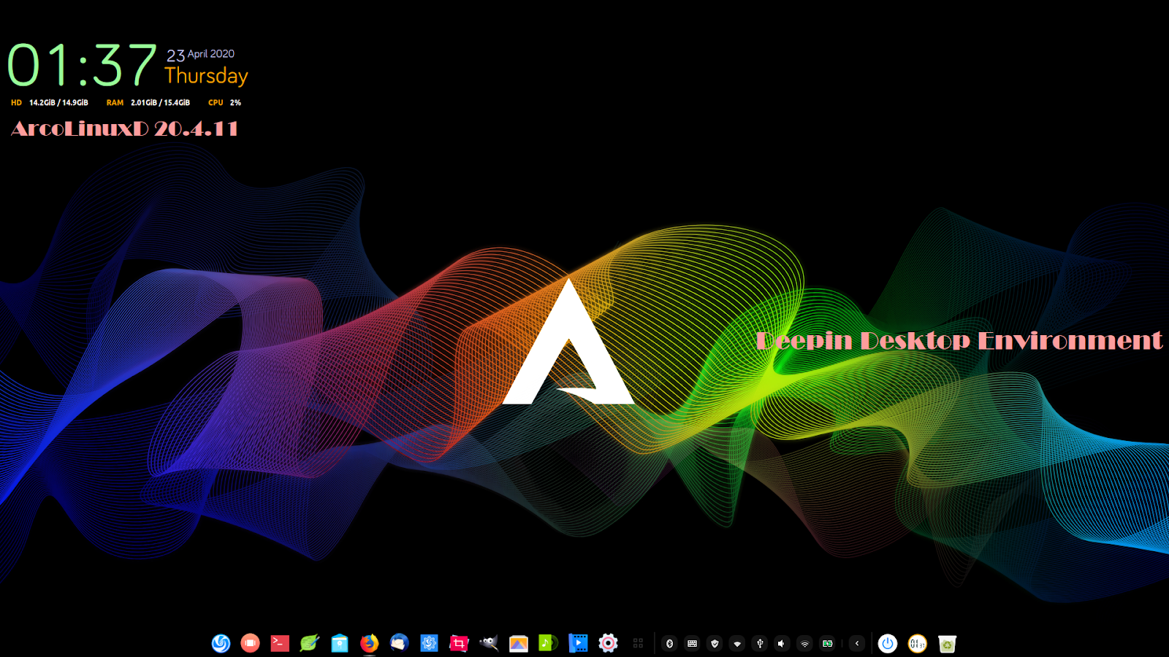Open the Control Center settings gear
This screenshot has width=1169, height=657.
pos(608,643)
